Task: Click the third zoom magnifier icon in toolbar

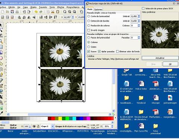Action: tap(74, 12)
